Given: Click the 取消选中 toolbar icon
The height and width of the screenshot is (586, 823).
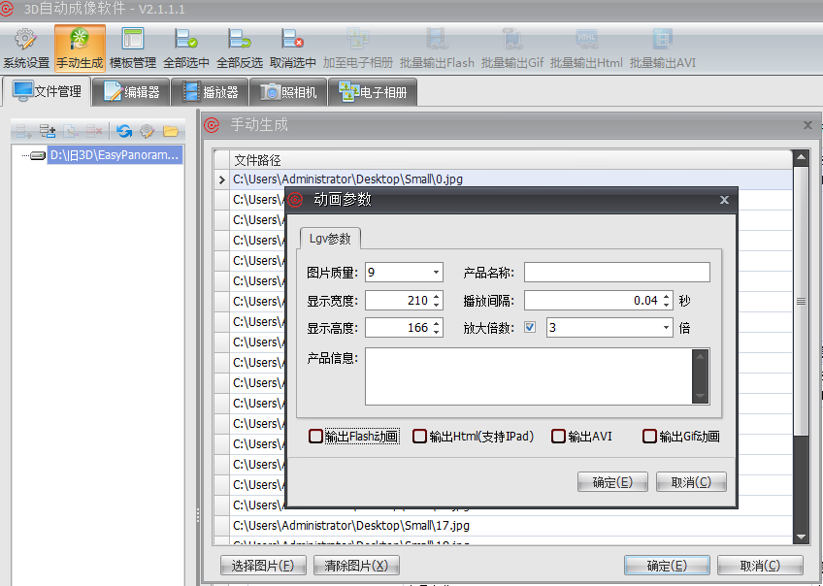Looking at the screenshot, I should pyautogui.click(x=292, y=40).
